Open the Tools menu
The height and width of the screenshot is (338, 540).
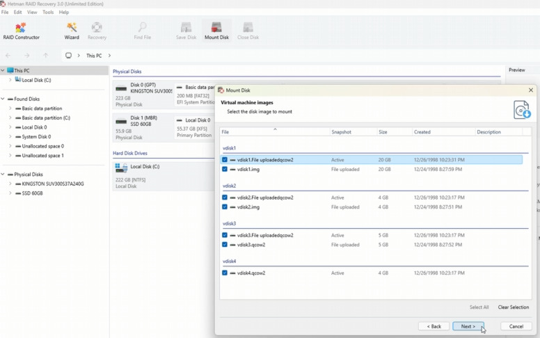pyautogui.click(x=48, y=12)
